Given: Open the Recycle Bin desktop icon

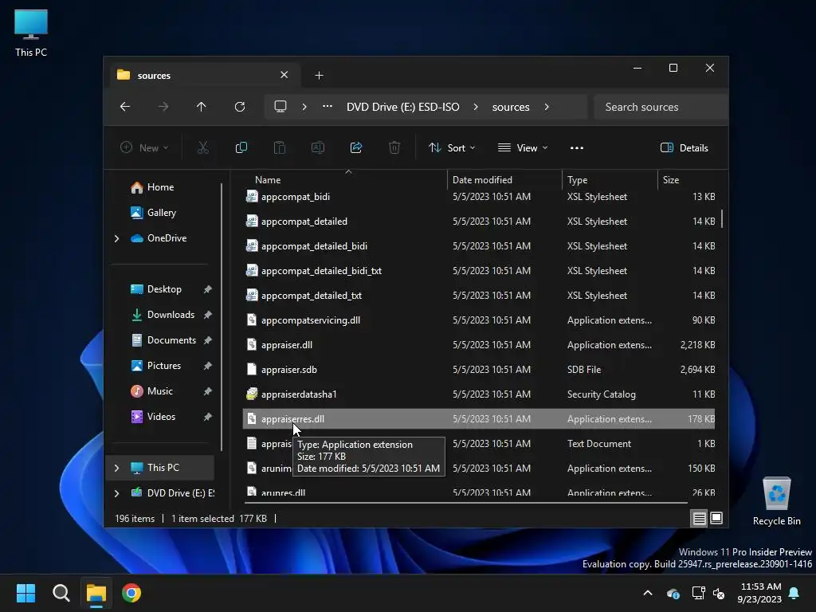Looking at the screenshot, I should pos(776,502).
